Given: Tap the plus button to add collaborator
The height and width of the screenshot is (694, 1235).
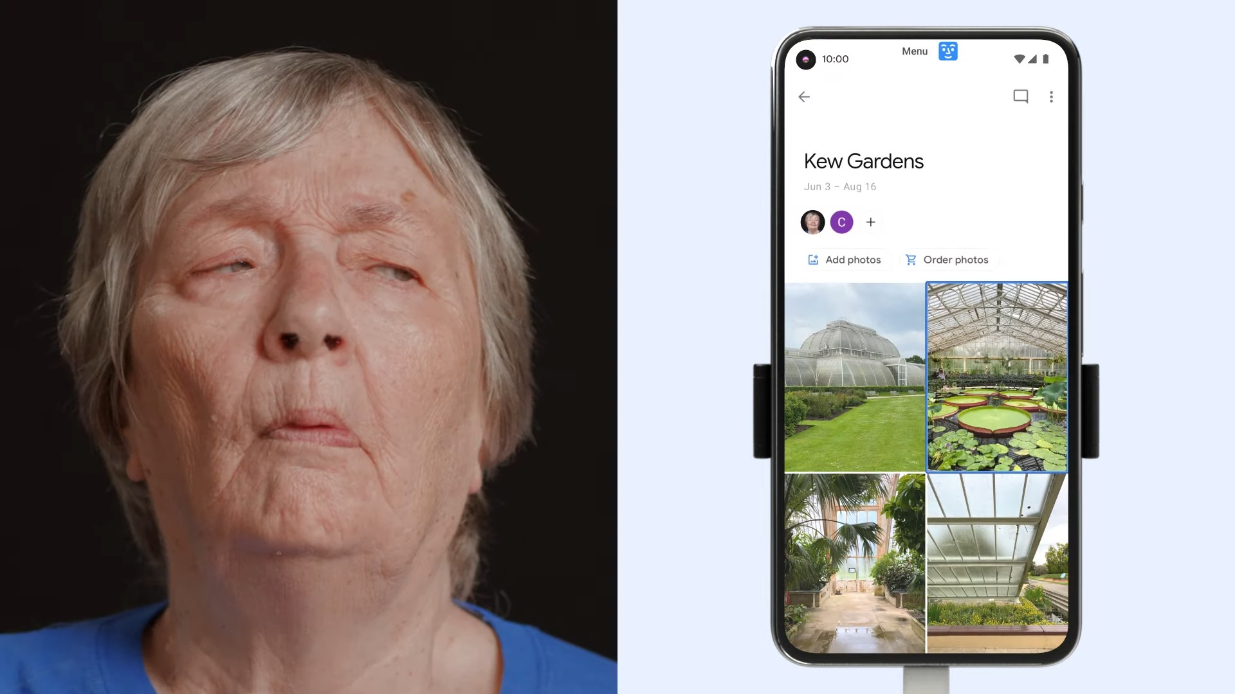Looking at the screenshot, I should click(871, 222).
